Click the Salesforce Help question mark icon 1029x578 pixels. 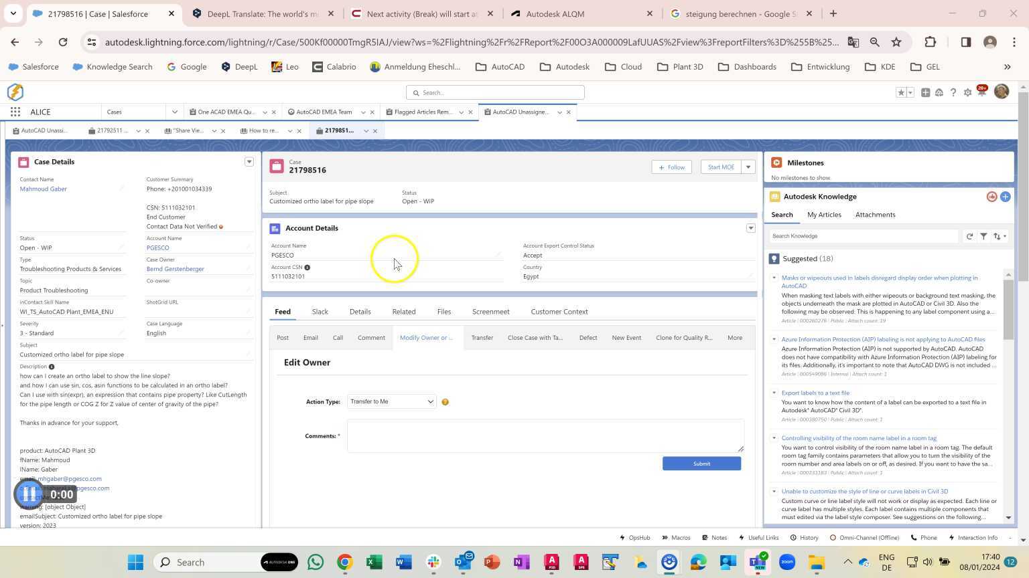[953, 92]
